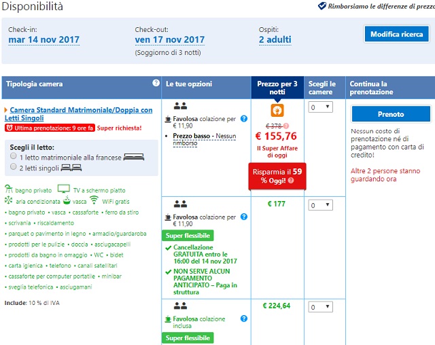
Task: Select 1 letto matrimoniale alla francese
Action: click(x=14, y=156)
